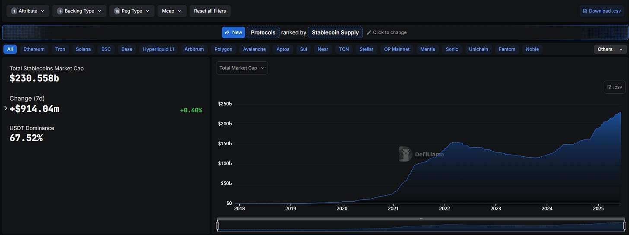Click the +$914.04m change value
Viewport: 629px width, 235px height.
(34, 108)
